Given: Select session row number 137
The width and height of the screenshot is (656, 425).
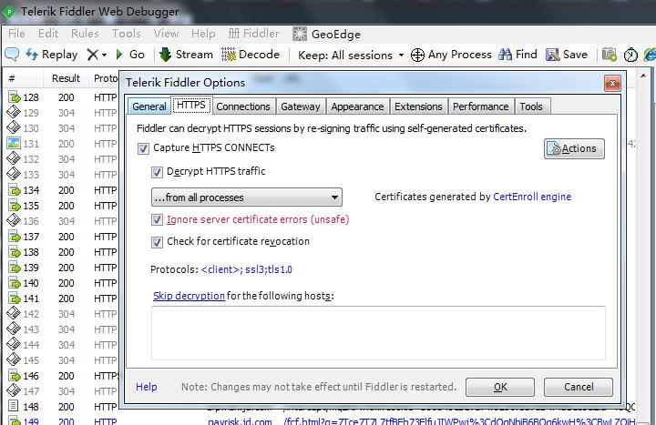Looking at the screenshot, I should pyautogui.click(x=31, y=237).
